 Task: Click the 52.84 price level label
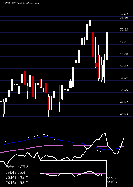pos(124,66)
